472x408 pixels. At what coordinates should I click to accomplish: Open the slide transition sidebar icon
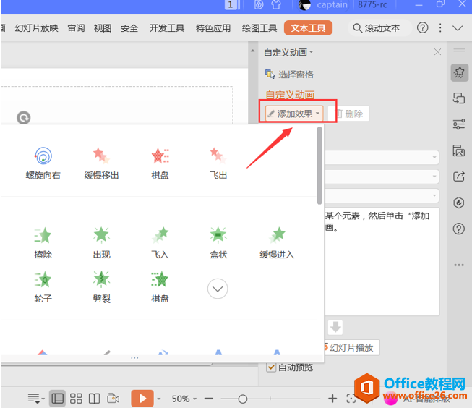tap(459, 98)
